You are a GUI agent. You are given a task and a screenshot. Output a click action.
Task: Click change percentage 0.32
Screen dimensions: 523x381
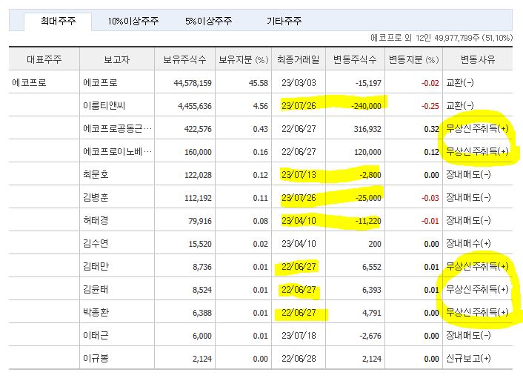(431, 129)
